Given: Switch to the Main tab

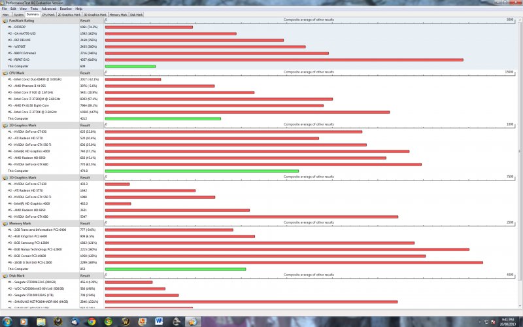Looking at the screenshot, I should pyautogui.click(x=6, y=14).
